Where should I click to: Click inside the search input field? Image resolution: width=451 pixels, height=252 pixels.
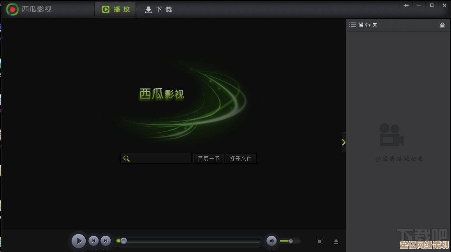160,158
